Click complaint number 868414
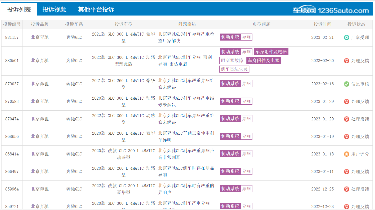Image resolution: width=375 pixels, height=210 pixels. coord(12,154)
